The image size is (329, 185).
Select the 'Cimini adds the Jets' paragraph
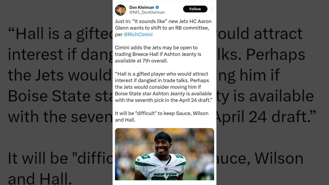pos(158,54)
